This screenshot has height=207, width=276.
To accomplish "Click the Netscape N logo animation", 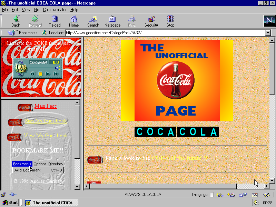I will pyautogui.click(x=269, y=21).
